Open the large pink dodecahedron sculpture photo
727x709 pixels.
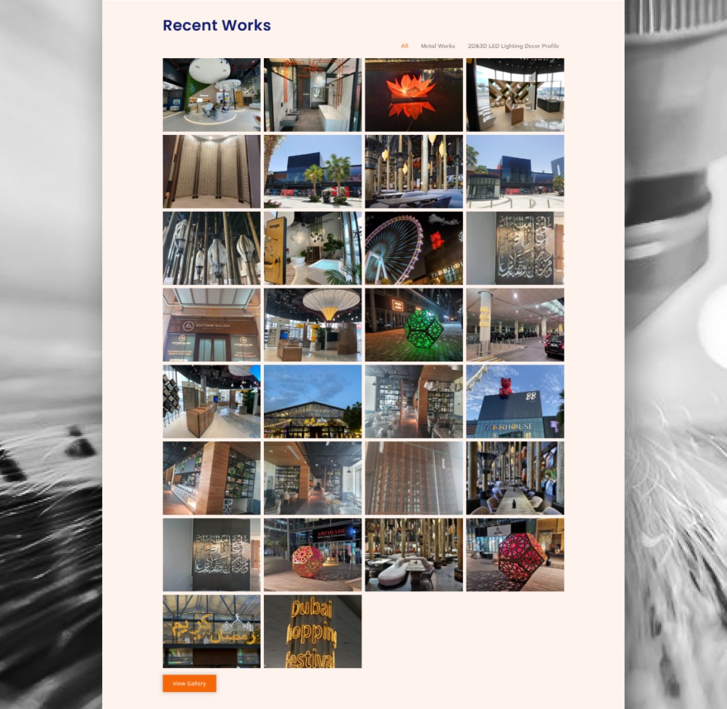515,554
